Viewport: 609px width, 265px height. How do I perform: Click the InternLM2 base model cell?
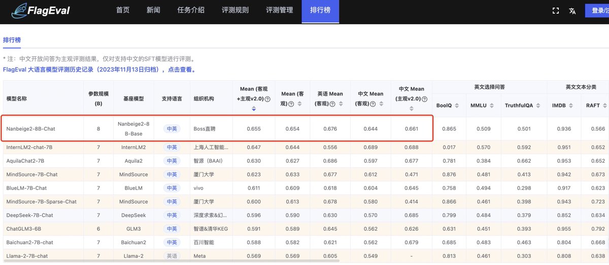(x=133, y=147)
